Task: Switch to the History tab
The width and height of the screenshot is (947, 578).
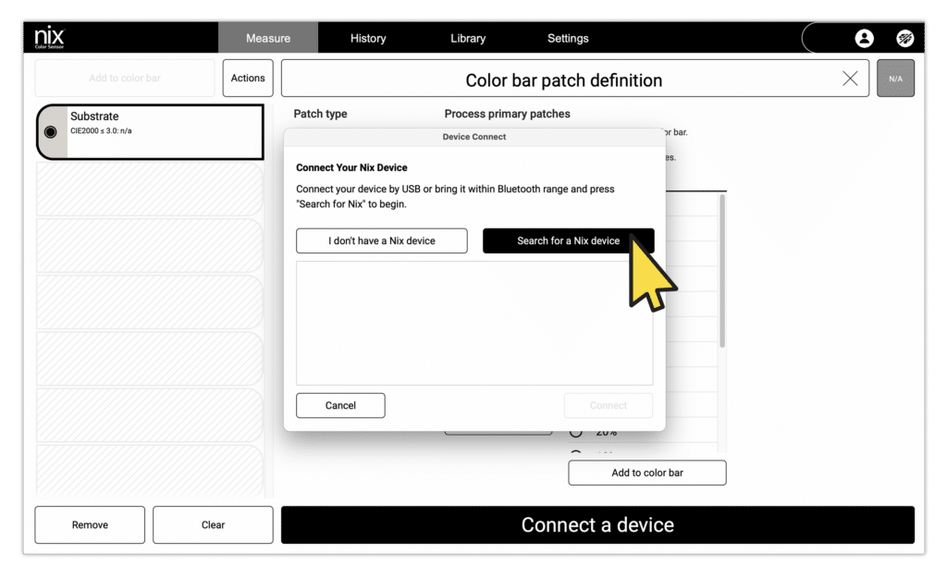Action: pos(368,38)
